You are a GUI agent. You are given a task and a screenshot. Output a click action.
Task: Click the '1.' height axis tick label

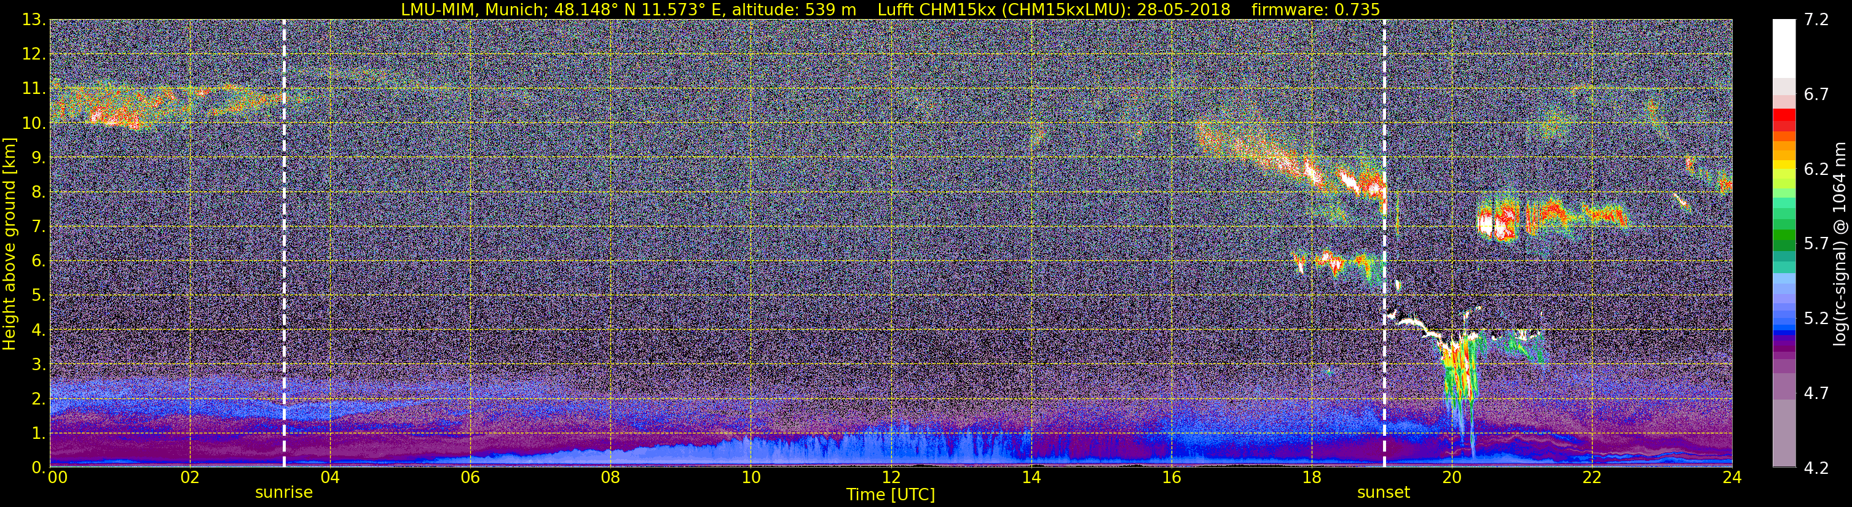click(38, 433)
